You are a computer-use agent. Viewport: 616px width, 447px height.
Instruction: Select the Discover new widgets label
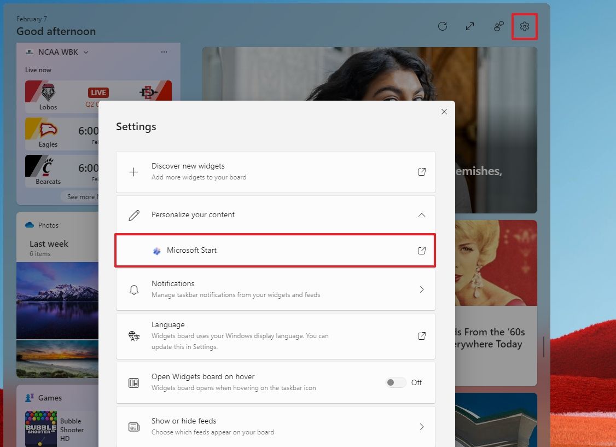click(188, 166)
